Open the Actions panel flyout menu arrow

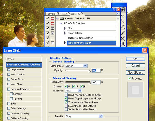click(118, 14)
